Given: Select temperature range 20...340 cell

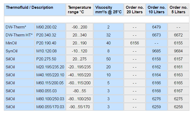Looking at the screenshot, I should pos(79,35).
